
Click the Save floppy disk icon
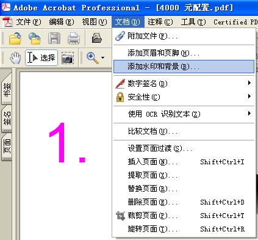click(54, 38)
